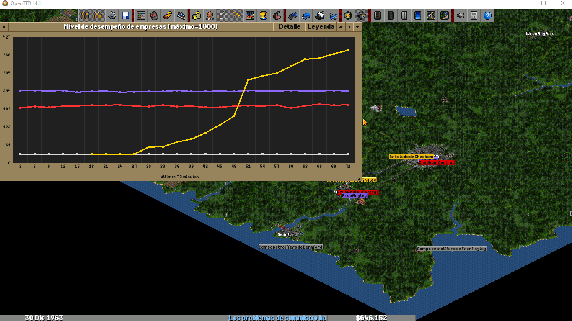The image size is (572, 321).
Task: Open road construction tool
Action: [391, 16]
